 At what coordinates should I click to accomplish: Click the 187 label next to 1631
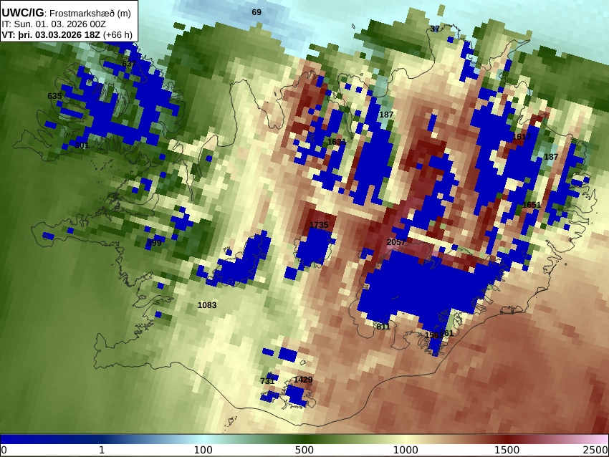click(x=386, y=115)
